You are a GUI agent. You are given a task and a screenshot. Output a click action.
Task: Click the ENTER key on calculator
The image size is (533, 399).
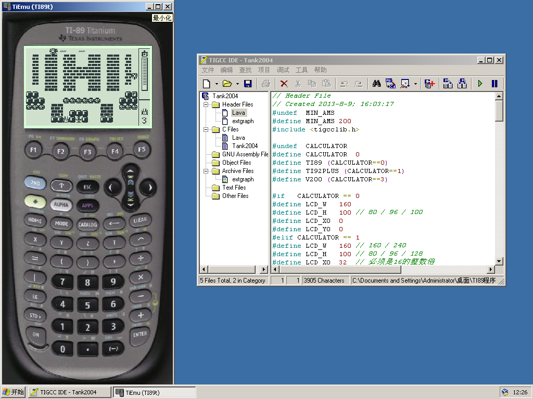[140, 335]
